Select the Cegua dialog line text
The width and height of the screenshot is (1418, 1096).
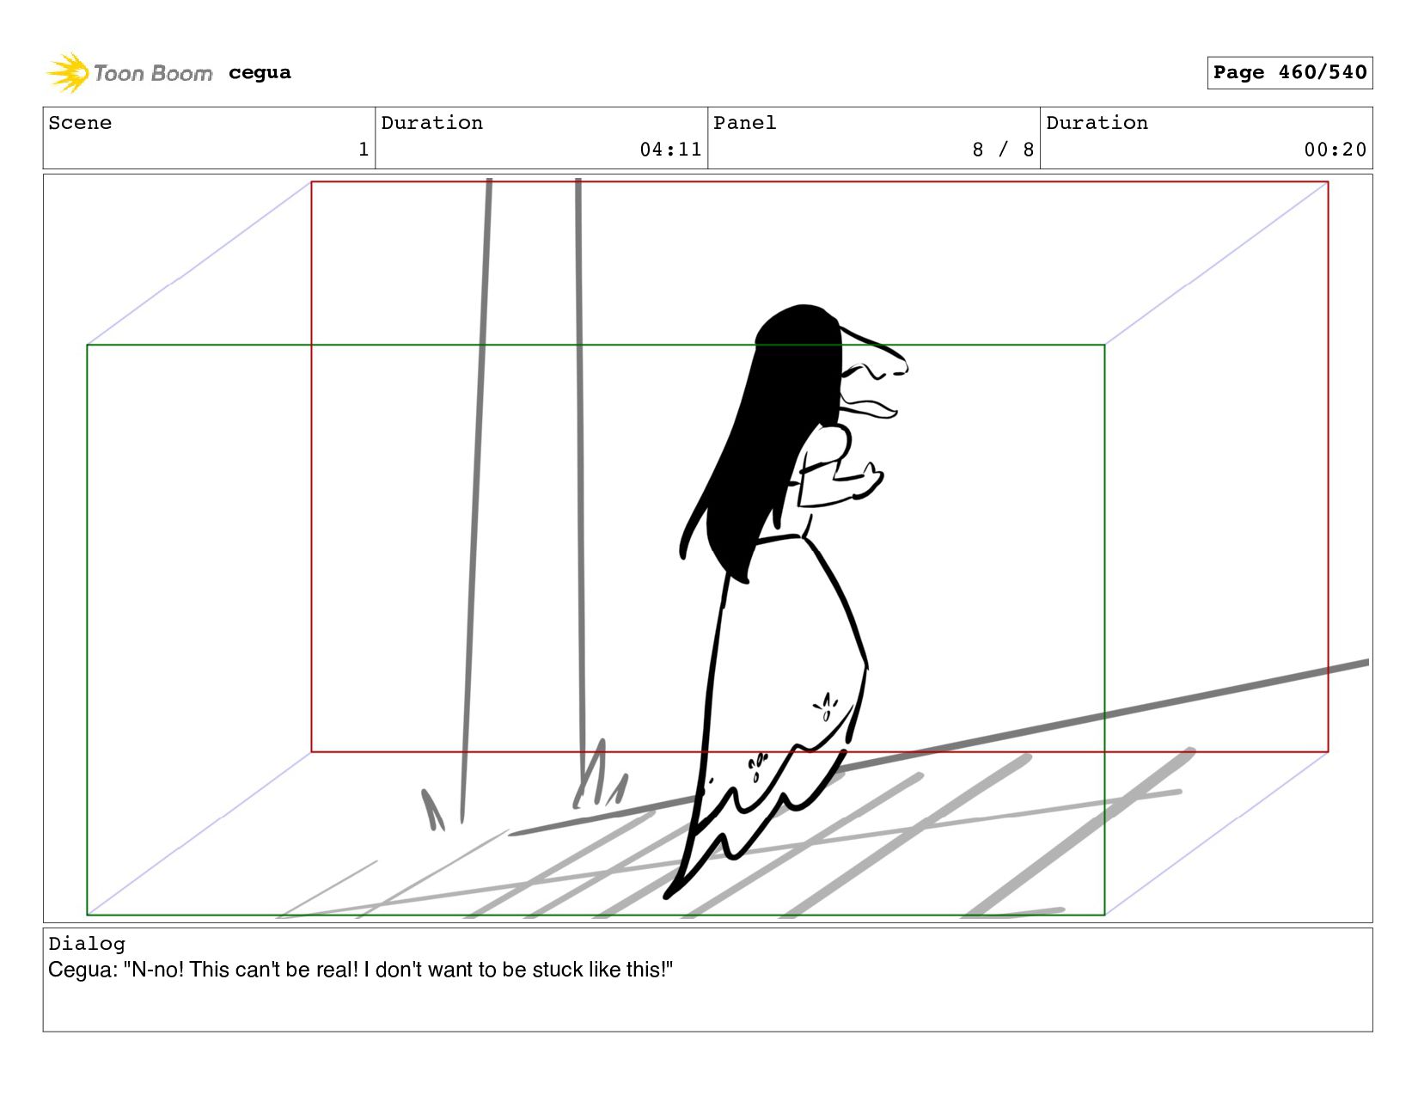[360, 970]
